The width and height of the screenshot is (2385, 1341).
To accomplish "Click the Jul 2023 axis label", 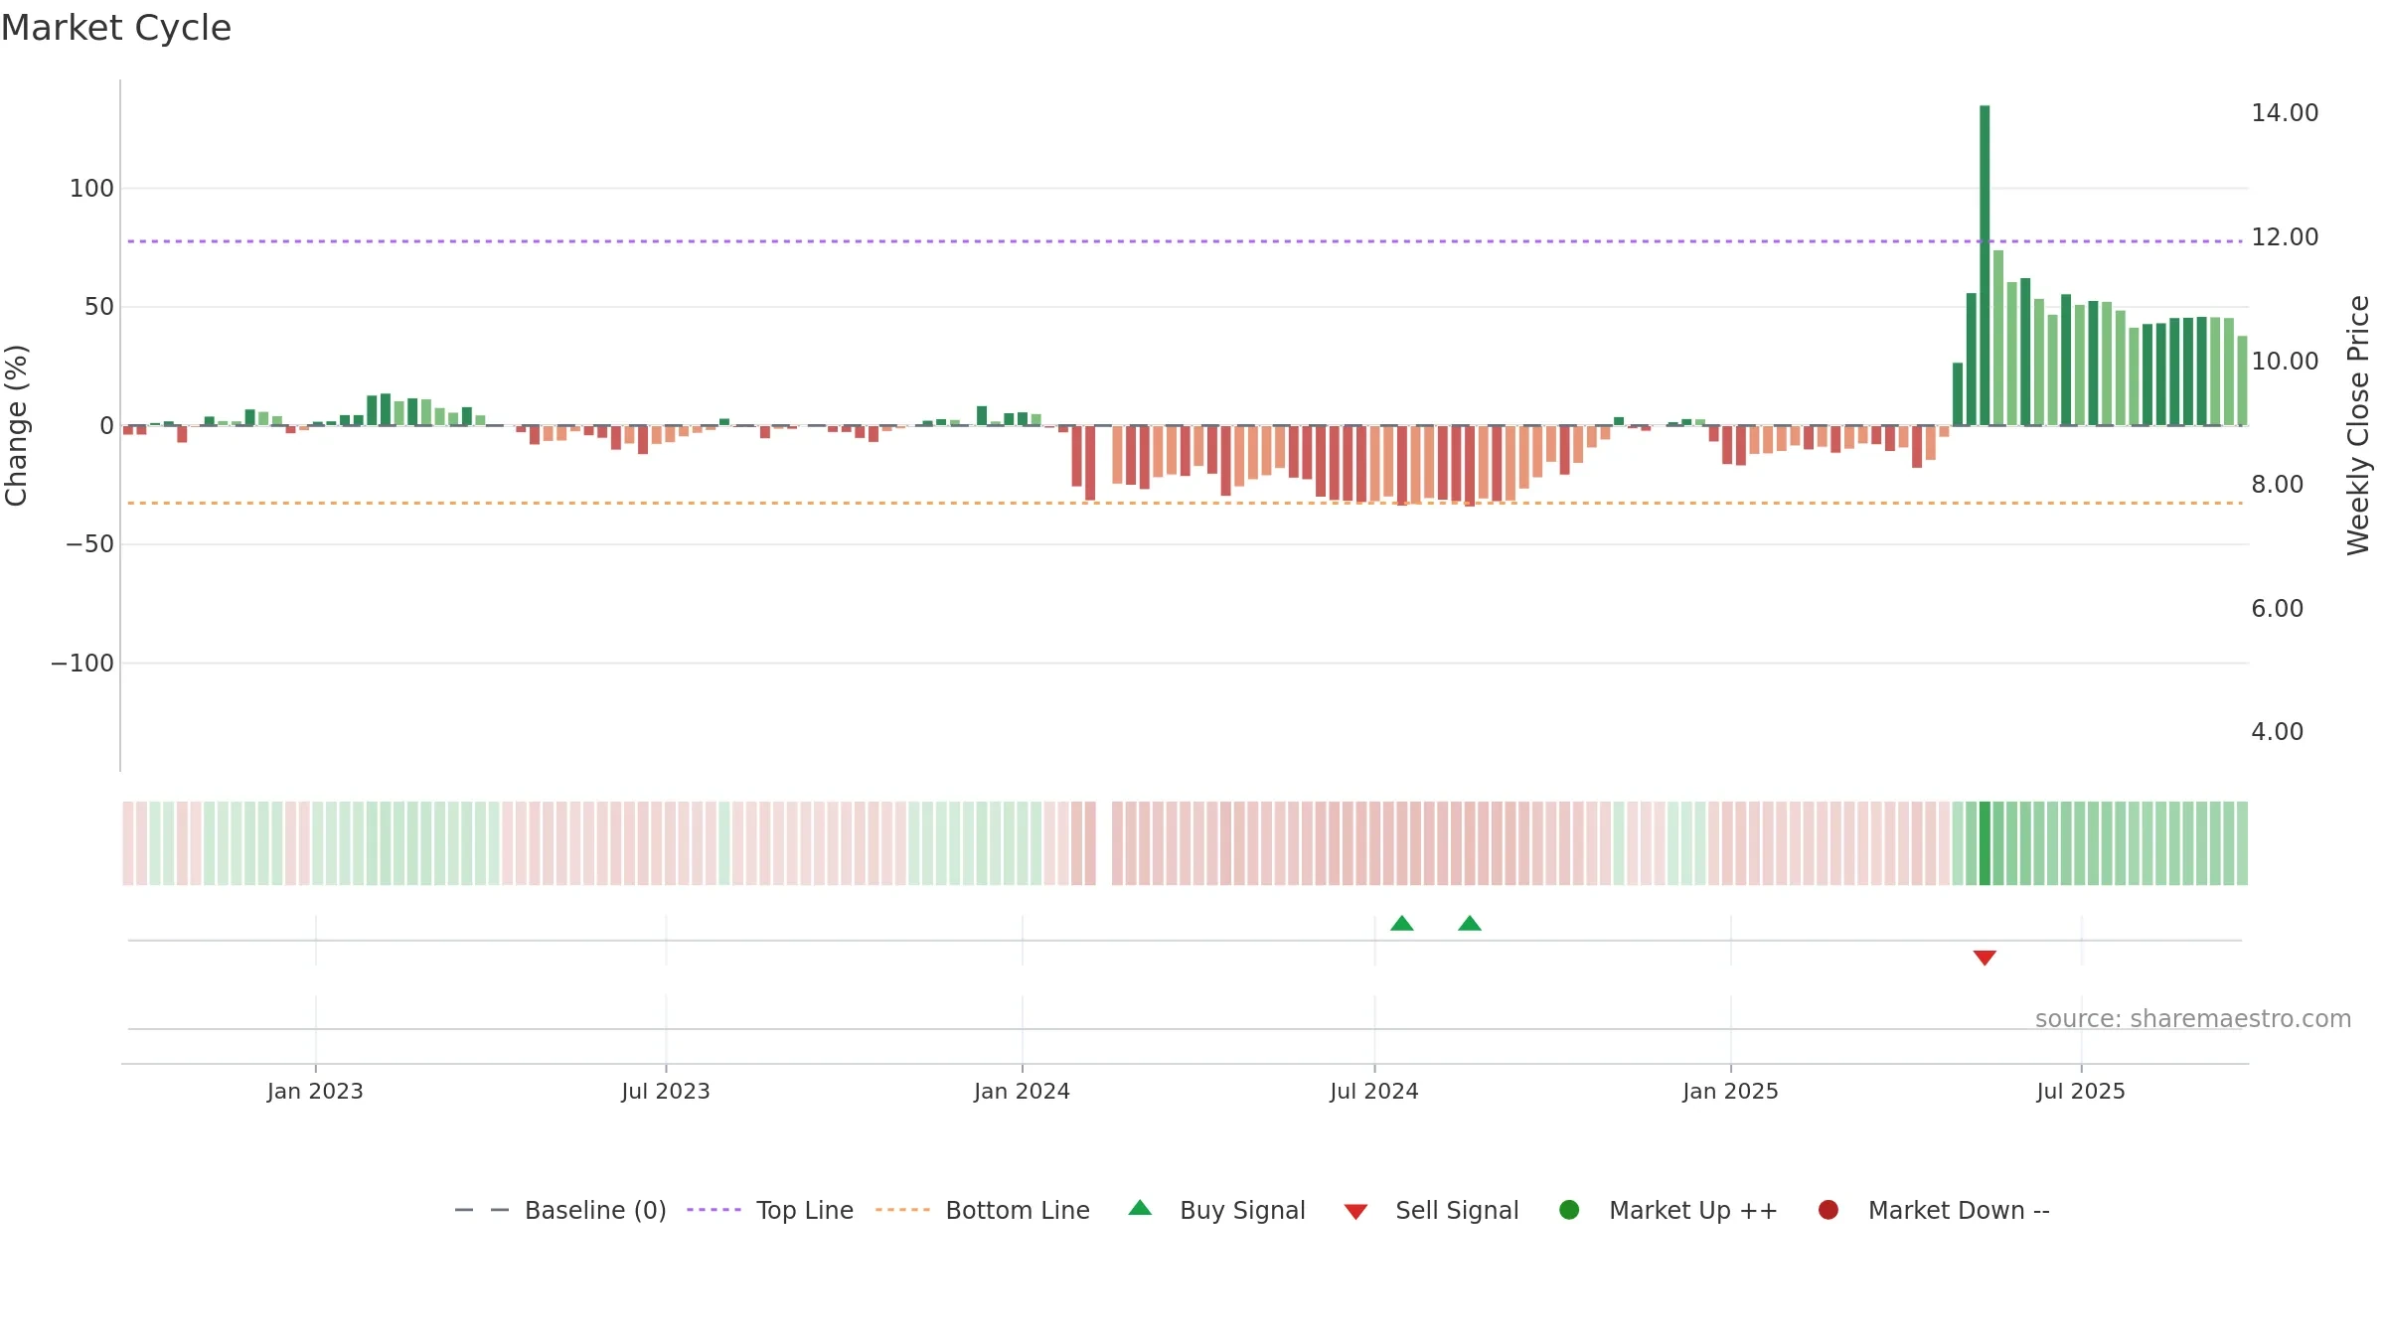I will pyautogui.click(x=666, y=1091).
